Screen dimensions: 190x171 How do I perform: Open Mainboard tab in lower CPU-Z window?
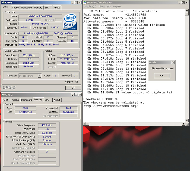tap(27, 100)
